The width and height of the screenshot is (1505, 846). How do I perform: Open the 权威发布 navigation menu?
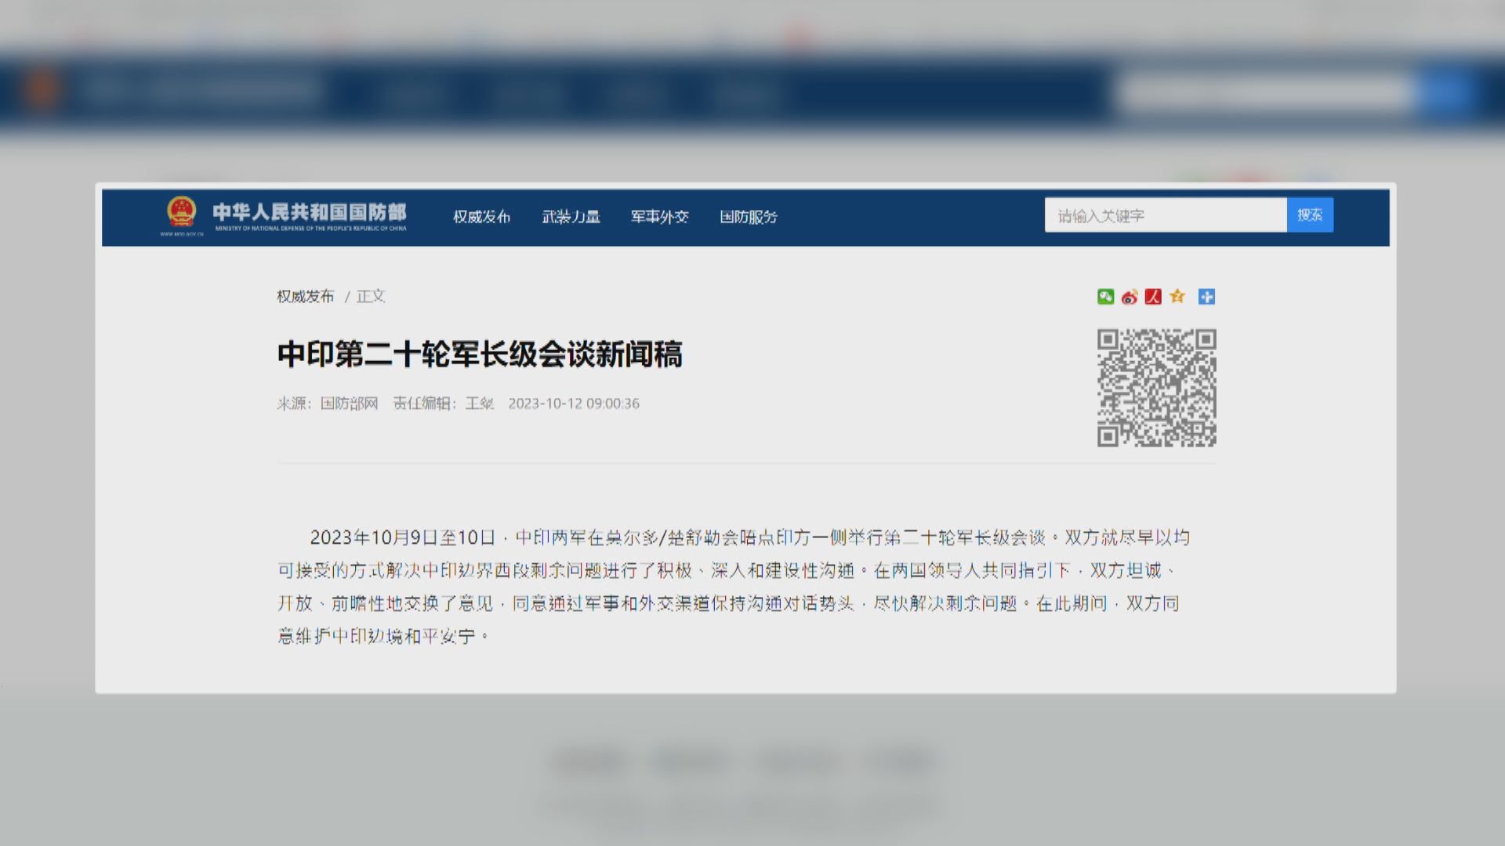point(481,217)
